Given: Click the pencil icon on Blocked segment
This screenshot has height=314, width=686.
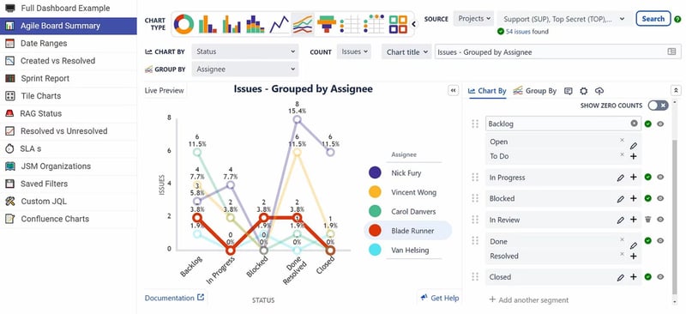Looking at the screenshot, I should coord(620,199).
